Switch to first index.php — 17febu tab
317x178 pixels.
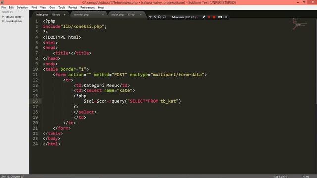point(48,15)
